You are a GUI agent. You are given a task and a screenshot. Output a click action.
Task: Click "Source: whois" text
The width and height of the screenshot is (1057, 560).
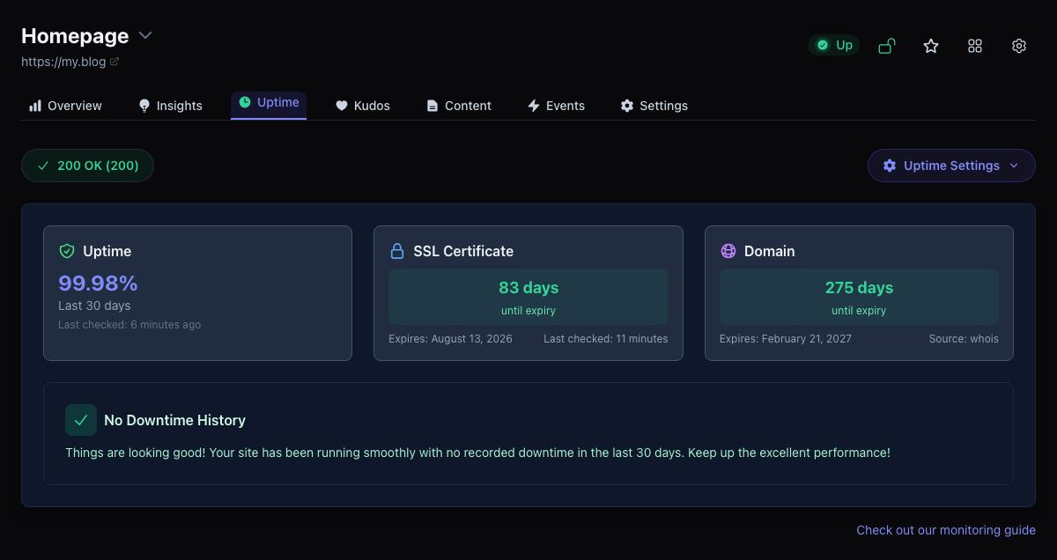pyautogui.click(x=964, y=339)
